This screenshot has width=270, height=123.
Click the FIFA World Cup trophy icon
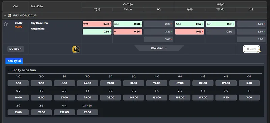click(10, 15)
